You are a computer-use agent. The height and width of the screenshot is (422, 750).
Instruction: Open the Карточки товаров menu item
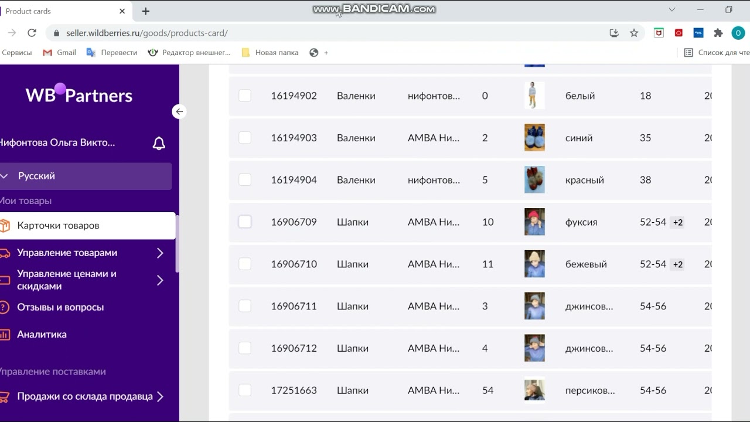coord(87,226)
